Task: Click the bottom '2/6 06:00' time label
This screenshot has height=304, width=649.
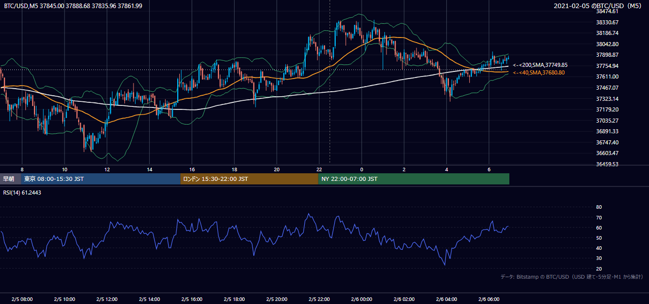Action: pyautogui.click(x=490, y=299)
